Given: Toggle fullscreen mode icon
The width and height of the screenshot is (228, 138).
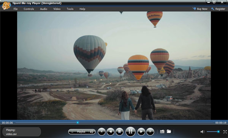Looking at the screenshot, I should coord(225,132).
